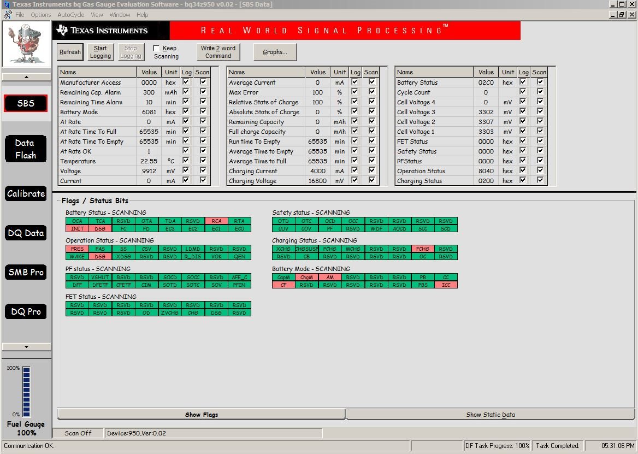Open the SBS sidebar page
The width and height of the screenshot is (638, 454).
26,103
